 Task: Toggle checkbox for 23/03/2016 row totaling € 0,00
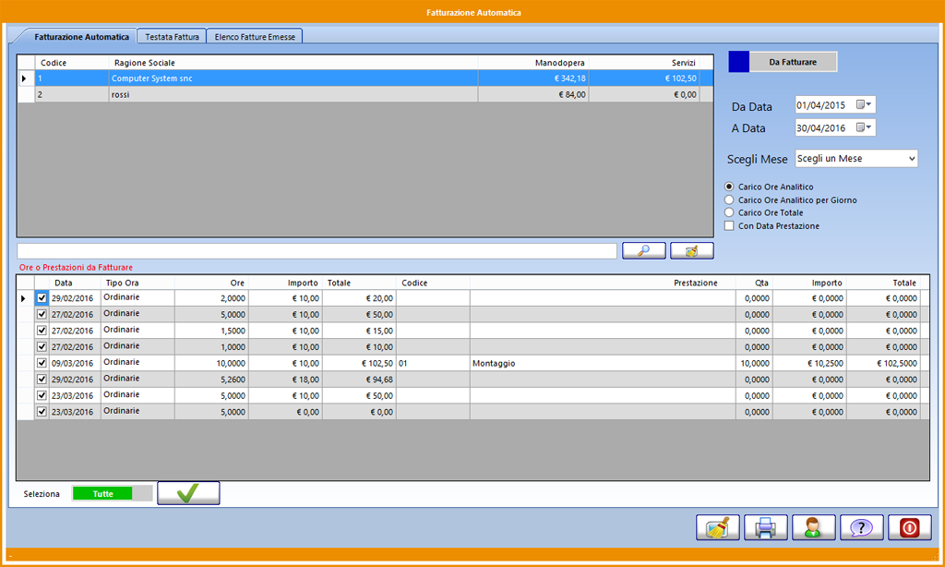42,412
